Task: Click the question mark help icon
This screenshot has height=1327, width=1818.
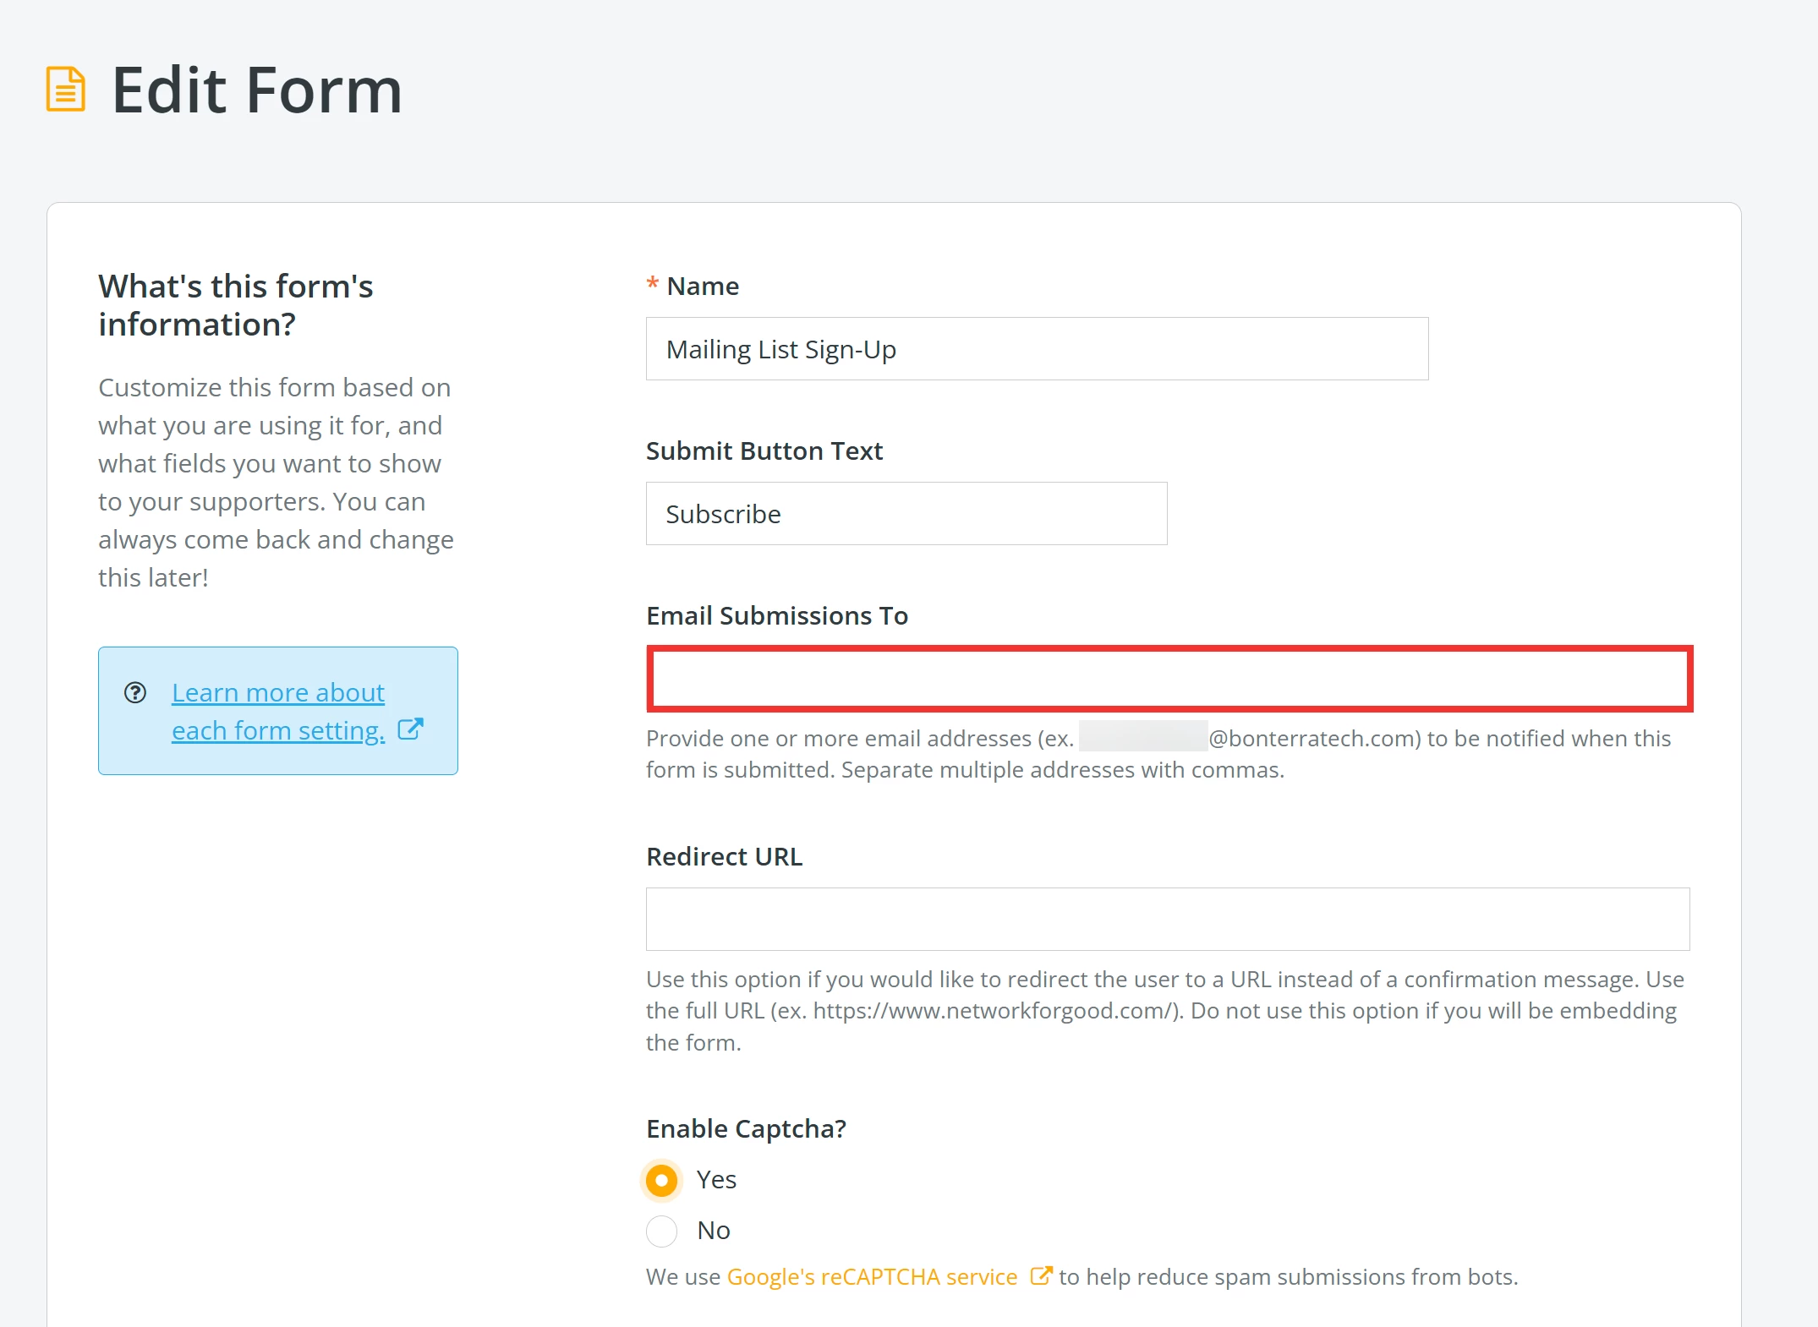Action: point(135,693)
